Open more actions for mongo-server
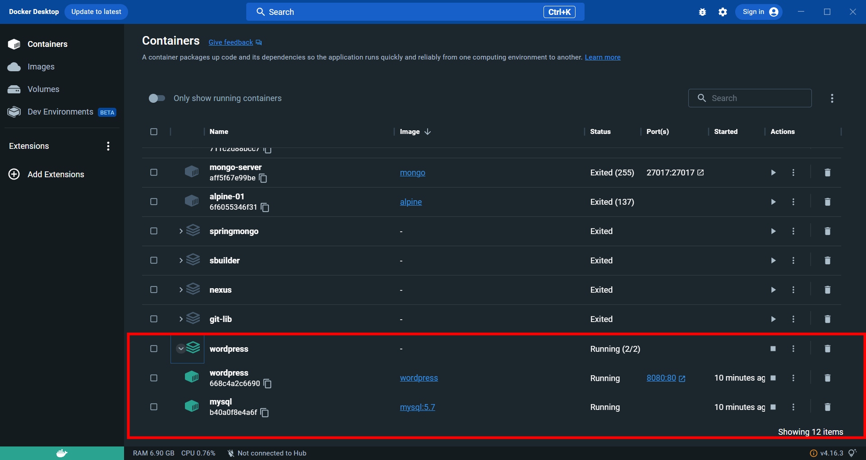Image resolution: width=866 pixels, height=460 pixels. [x=793, y=173]
